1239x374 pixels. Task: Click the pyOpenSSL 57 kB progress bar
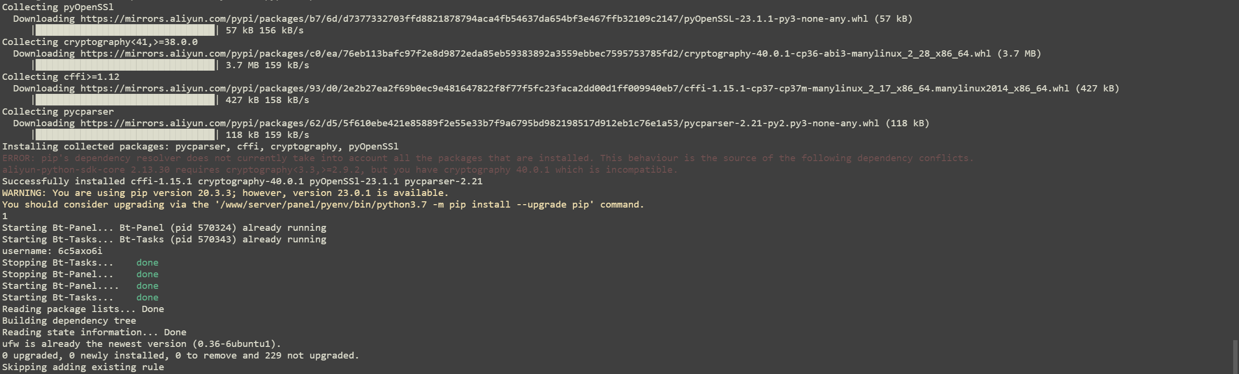click(x=126, y=30)
